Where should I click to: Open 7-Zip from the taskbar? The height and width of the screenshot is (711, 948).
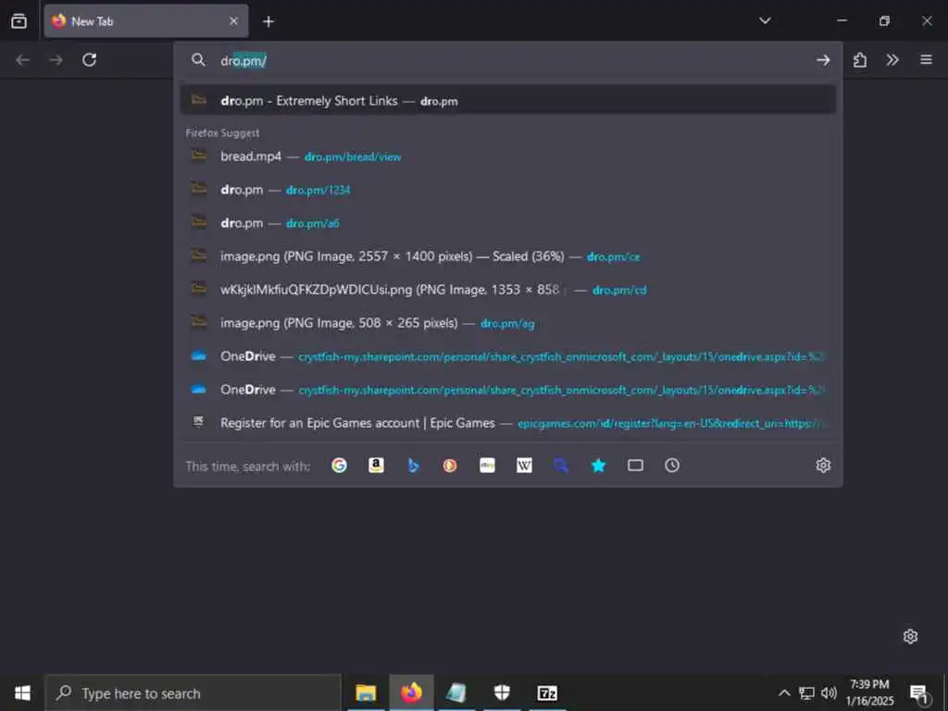[x=547, y=692]
